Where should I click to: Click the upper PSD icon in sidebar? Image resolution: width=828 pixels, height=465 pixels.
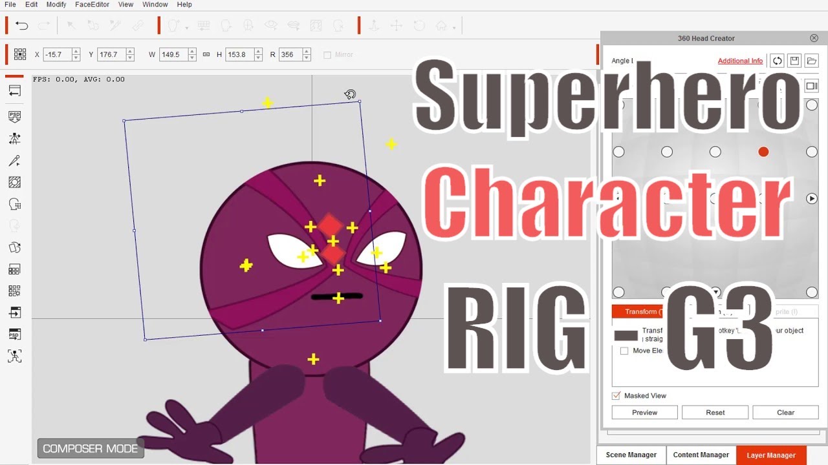[x=14, y=116]
